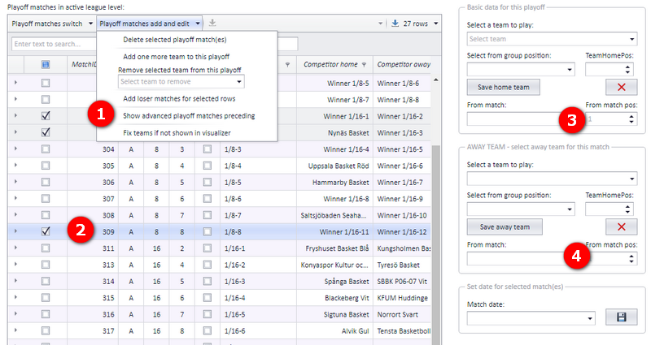
Task: Check the row checkbox for match 311
Action: coord(46,248)
